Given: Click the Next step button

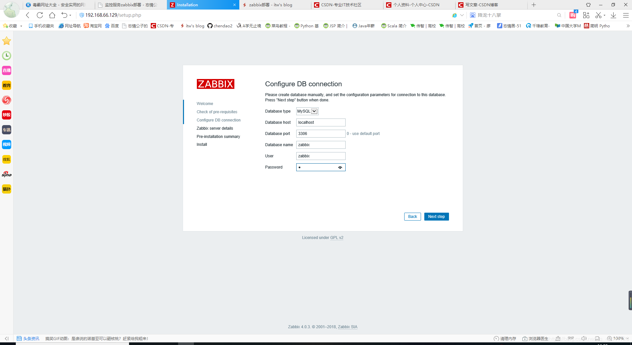Looking at the screenshot, I should coord(436,217).
